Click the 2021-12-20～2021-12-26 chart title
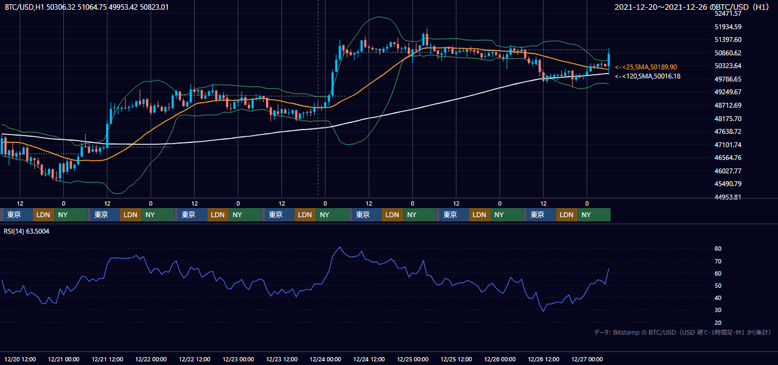Image resolution: width=778 pixels, height=365 pixels. (692, 7)
